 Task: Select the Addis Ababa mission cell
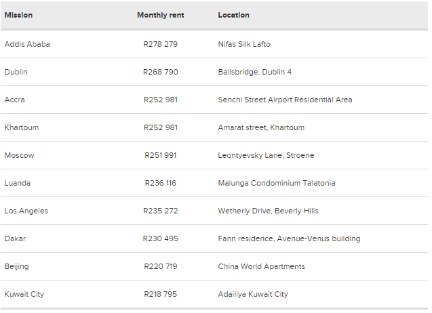click(x=27, y=44)
